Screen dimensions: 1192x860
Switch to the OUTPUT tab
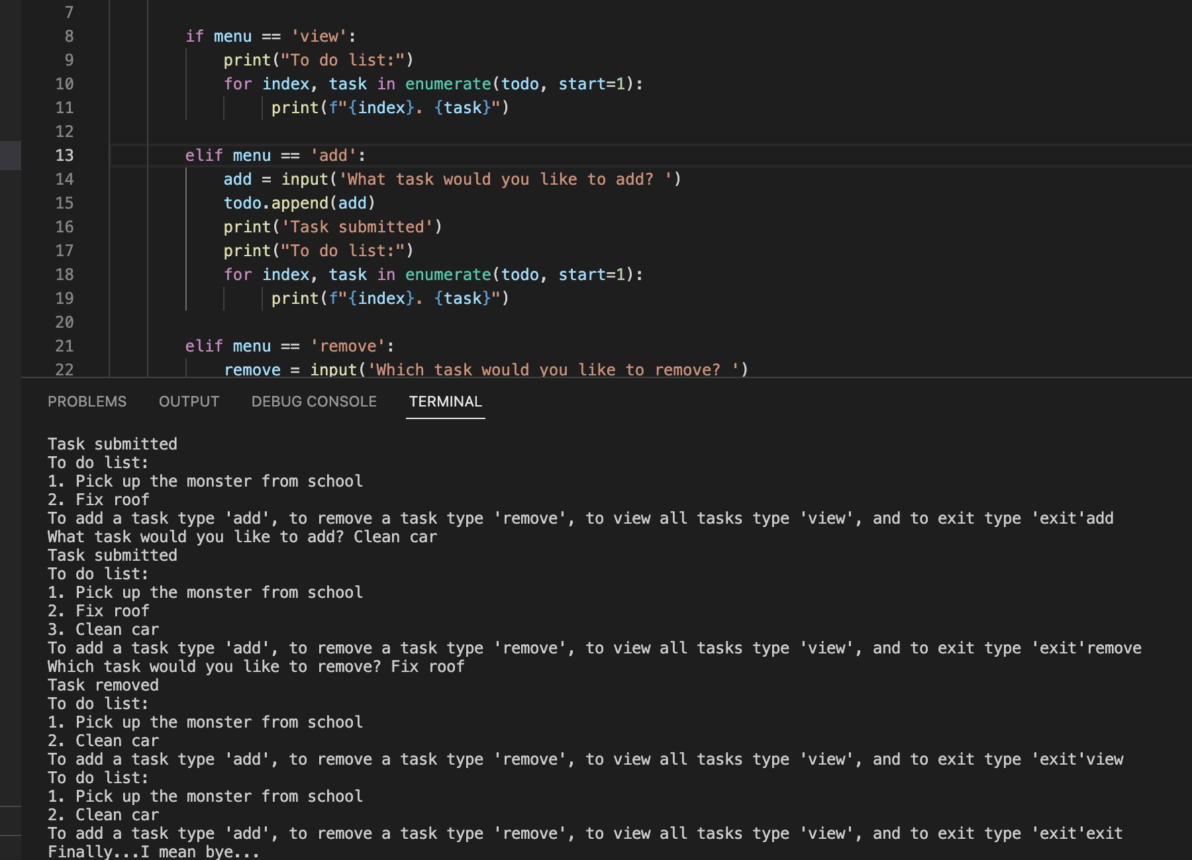[x=189, y=401]
